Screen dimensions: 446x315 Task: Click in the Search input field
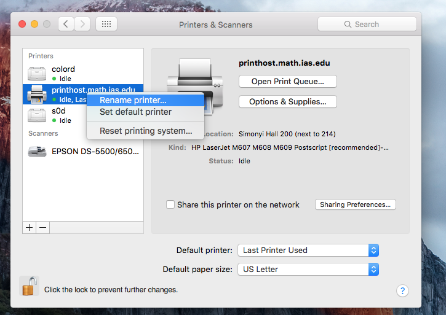click(367, 24)
